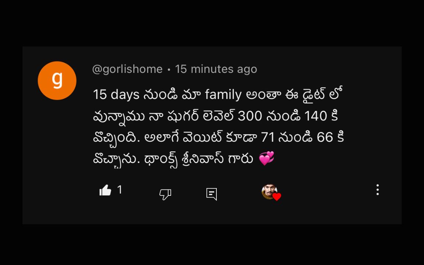The height and width of the screenshot is (265, 424).
Task: Dislike the comment with thumbs-down icon
Action: tap(165, 194)
